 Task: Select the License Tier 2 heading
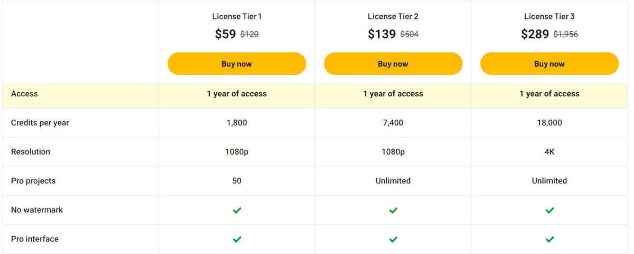(393, 16)
